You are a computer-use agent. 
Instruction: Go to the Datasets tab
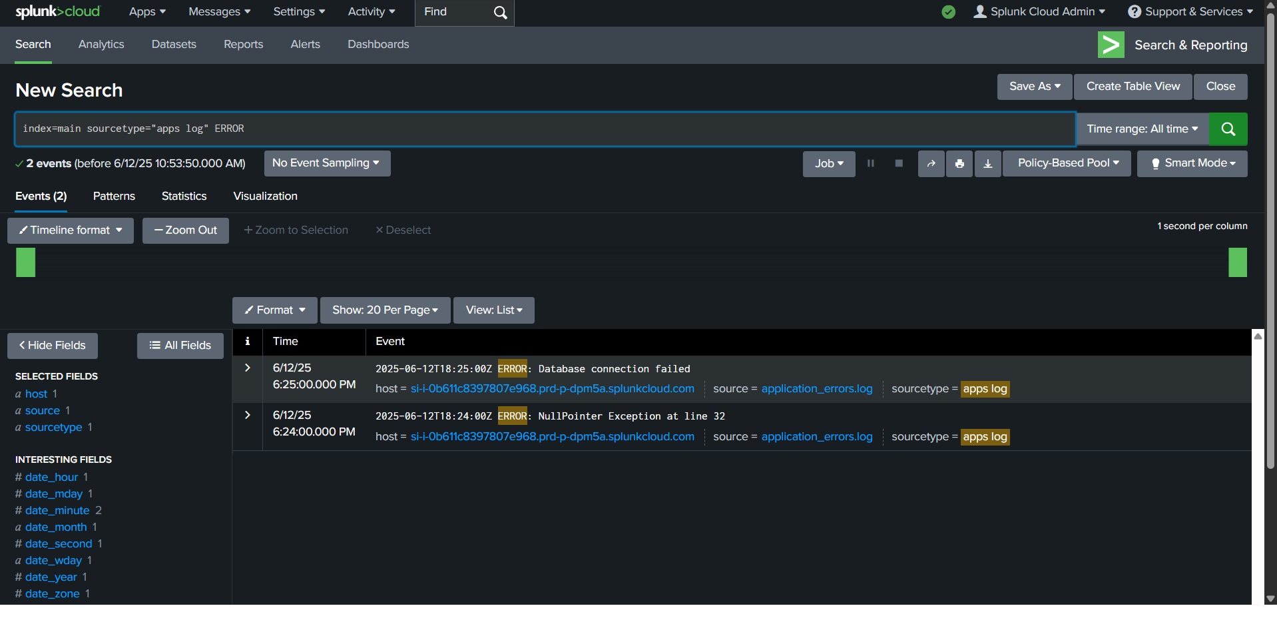pos(174,45)
